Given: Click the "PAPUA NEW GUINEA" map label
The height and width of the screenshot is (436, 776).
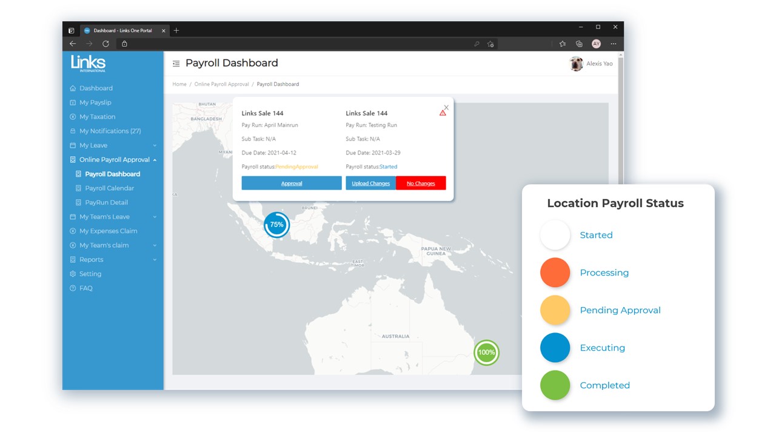Looking at the screenshot, I should tap(436, 251).
